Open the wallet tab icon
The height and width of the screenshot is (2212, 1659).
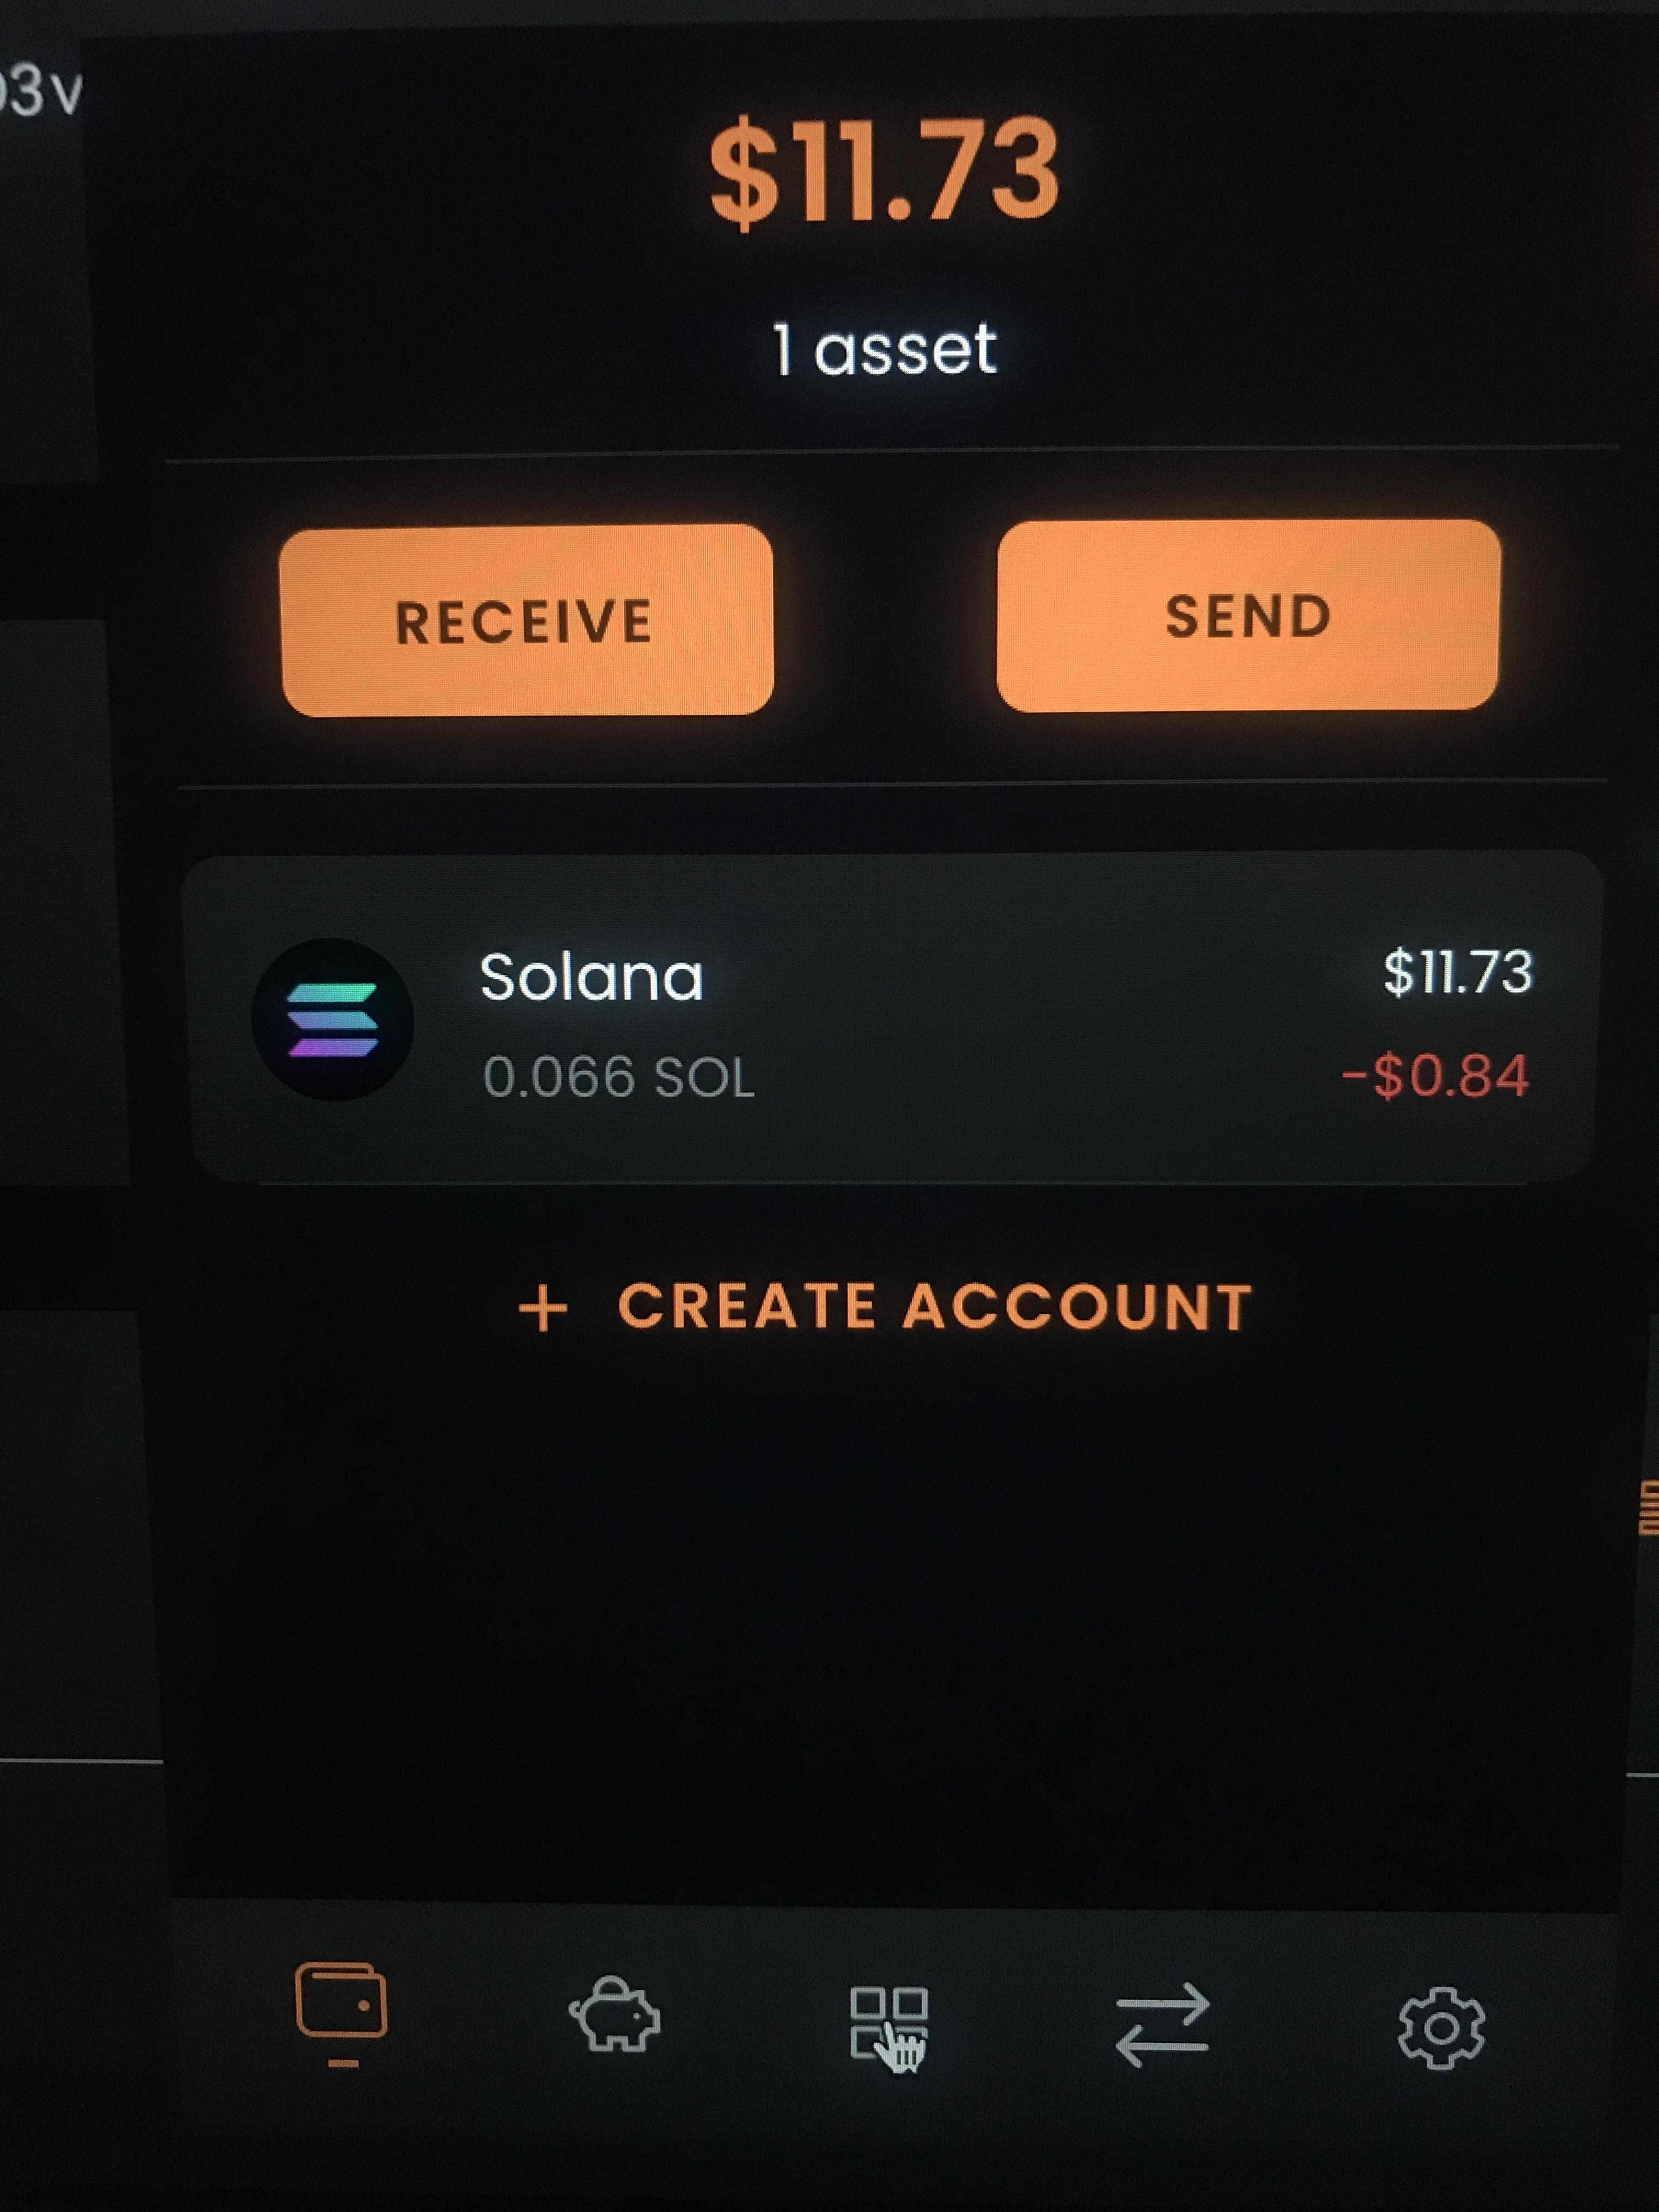coord(341,2002)
